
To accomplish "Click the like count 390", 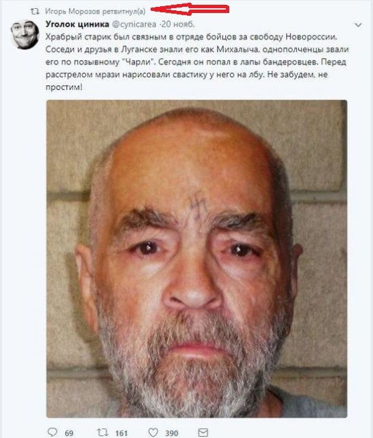I will coord(172,433).
